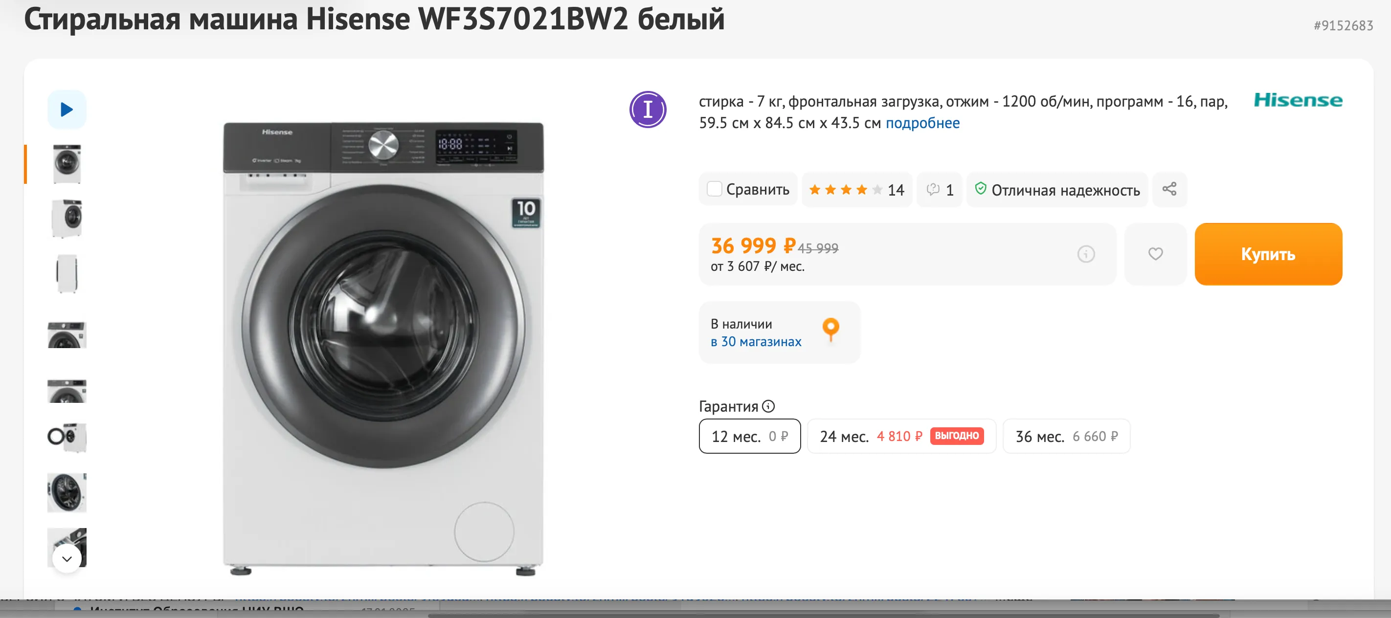Select the 12 мес. warranty option
1391x618 pixels.
[x=749, y=436]
